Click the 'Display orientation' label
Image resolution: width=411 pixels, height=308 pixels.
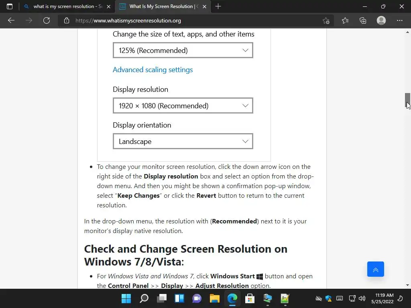click(142, 125)
